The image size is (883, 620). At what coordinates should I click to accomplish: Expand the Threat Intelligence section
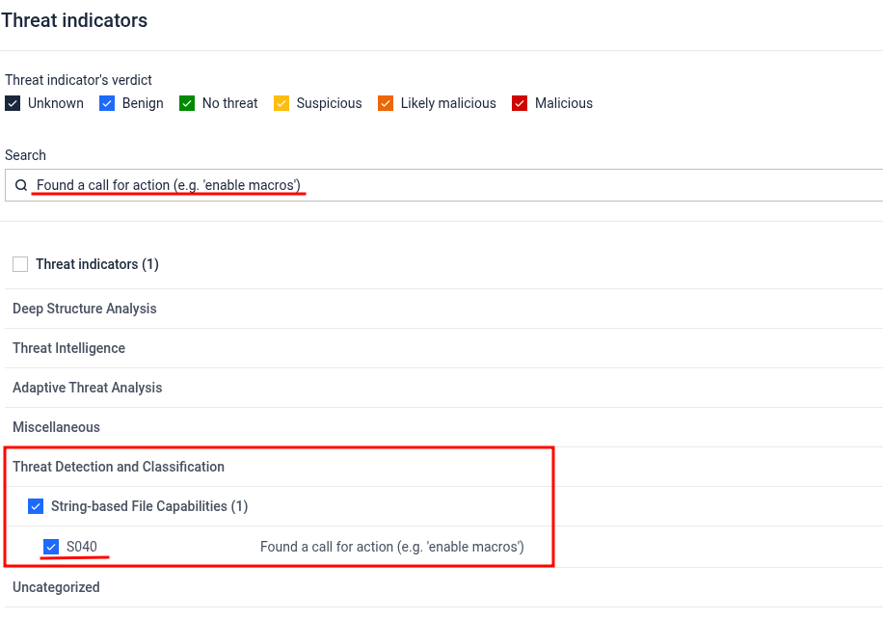click(443, 348)
